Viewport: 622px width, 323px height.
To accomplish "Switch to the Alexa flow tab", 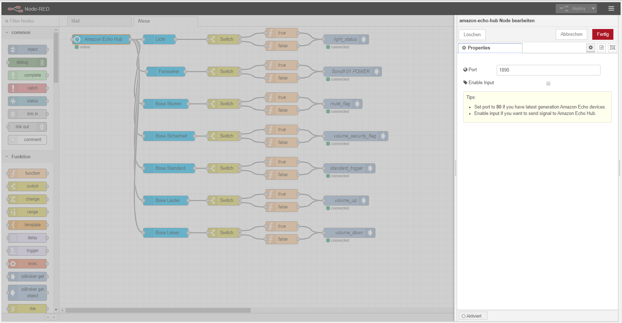I will click(165, 21).
